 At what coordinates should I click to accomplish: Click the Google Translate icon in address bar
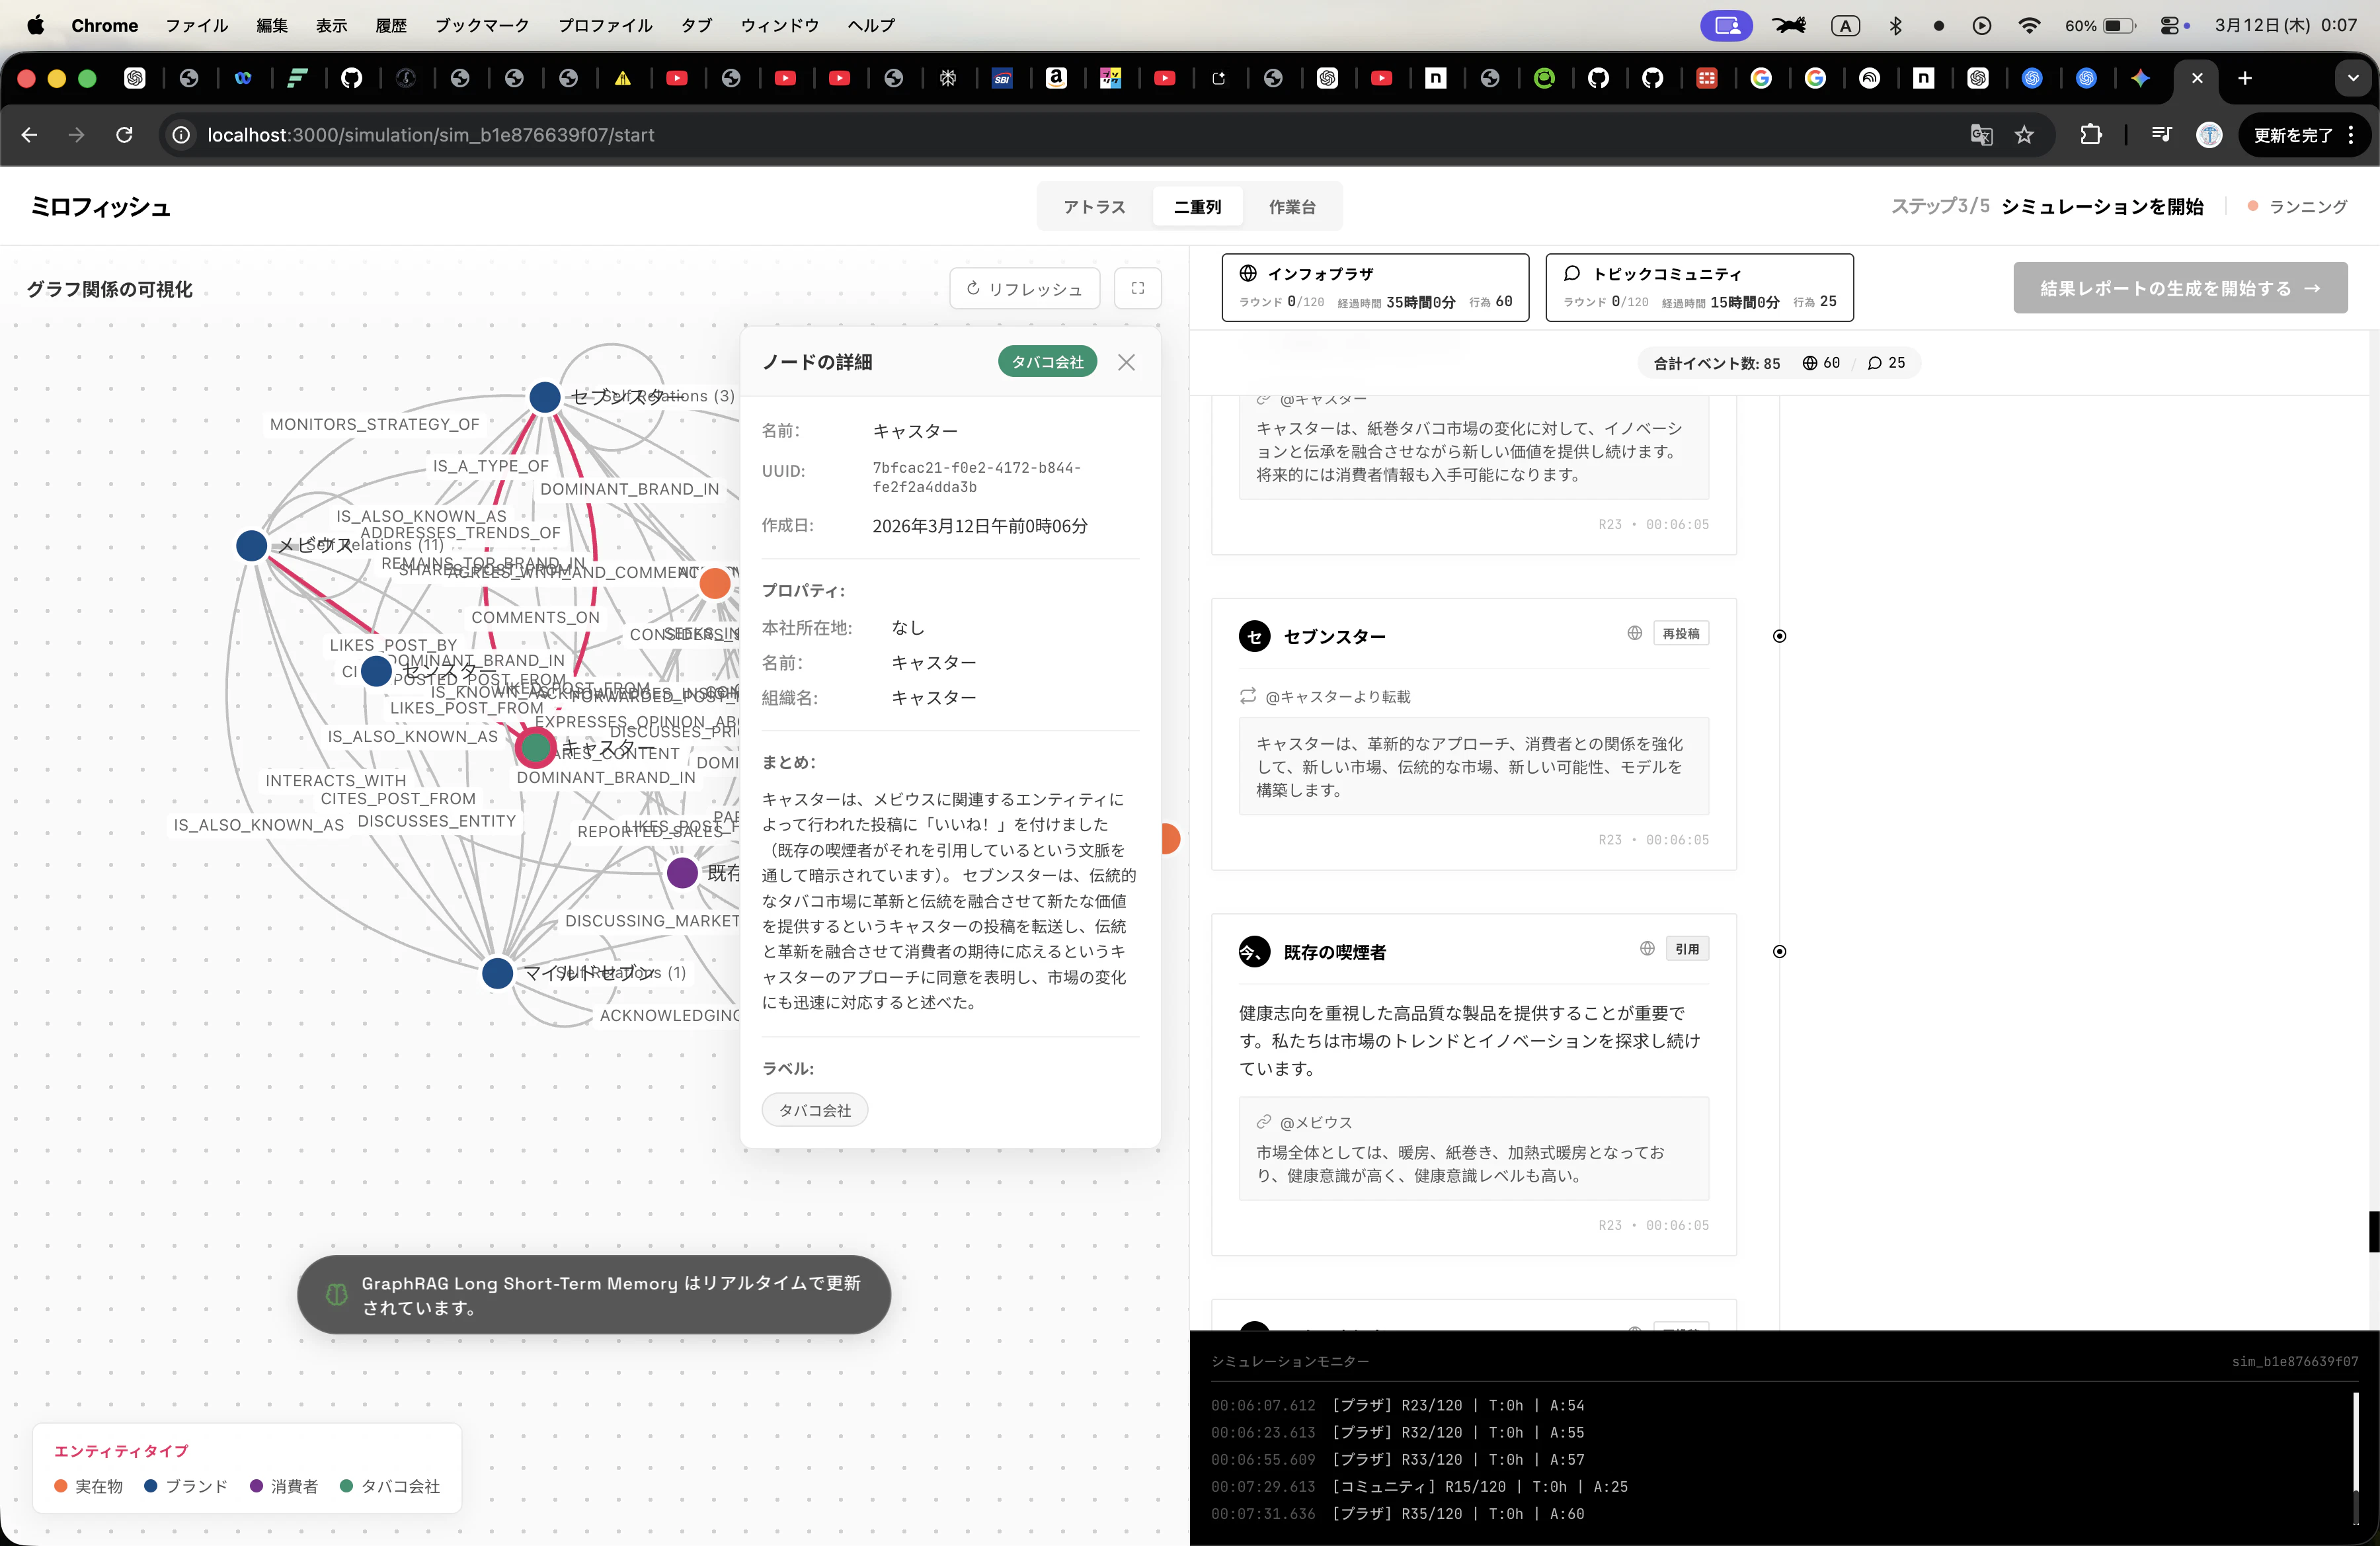click(1981, 134)
